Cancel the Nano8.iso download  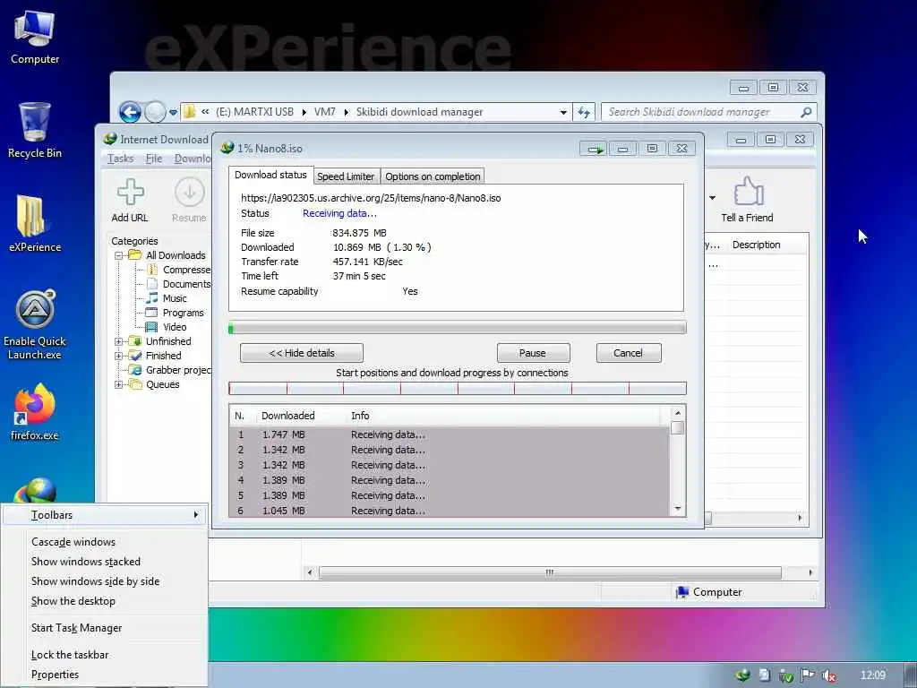(628, 353)
